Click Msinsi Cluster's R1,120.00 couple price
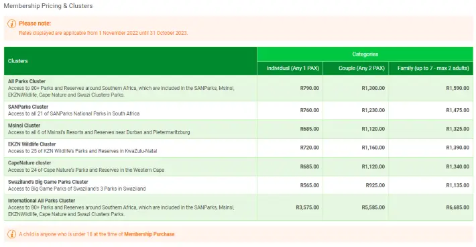This screenshot has width=476, height=247. [373, 129]
